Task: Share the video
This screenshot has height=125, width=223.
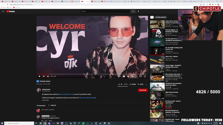Action: tap(132, 84)
